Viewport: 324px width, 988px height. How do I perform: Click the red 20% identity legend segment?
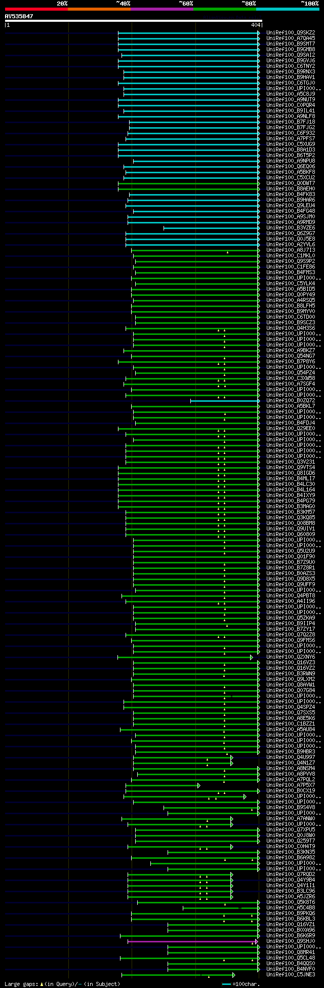pos(36,9)
